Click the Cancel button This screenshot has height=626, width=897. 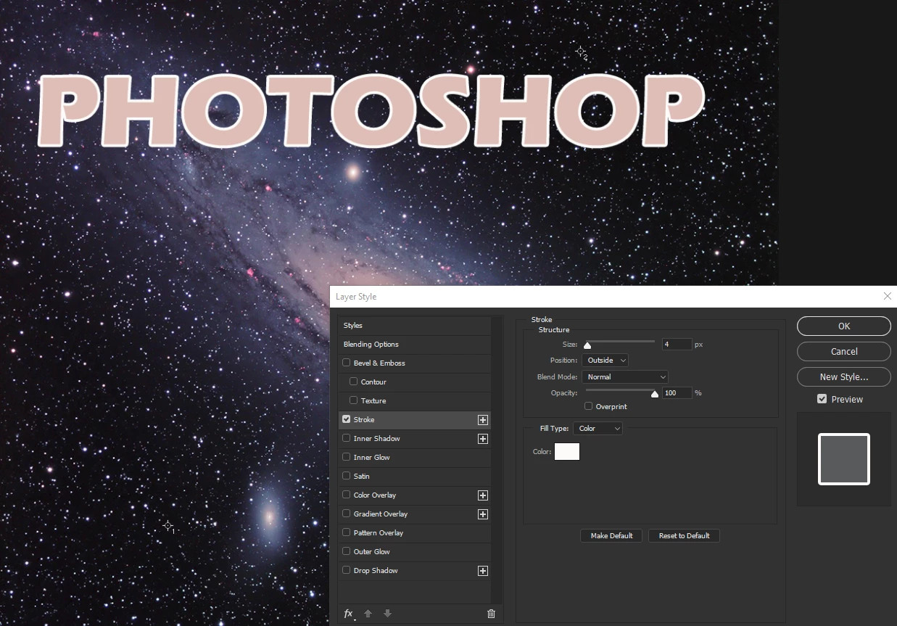844,352
